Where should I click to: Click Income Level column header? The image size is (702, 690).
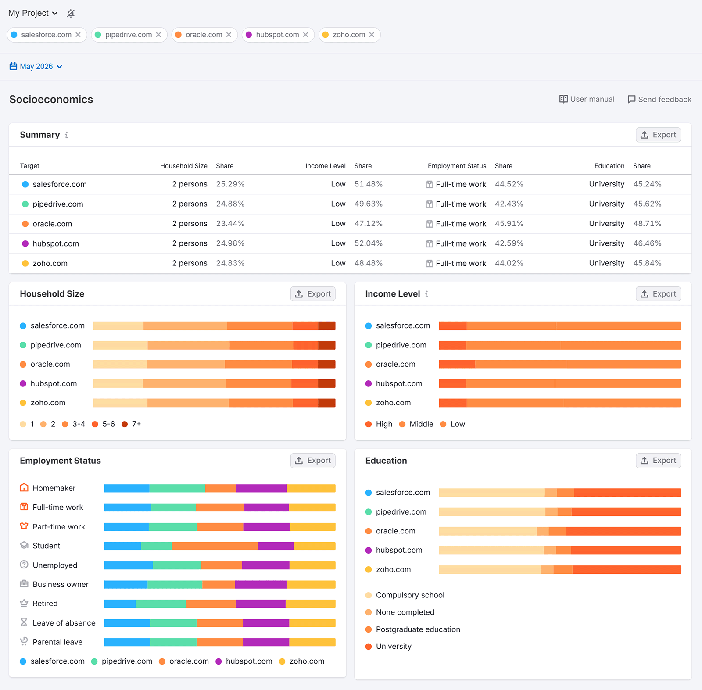pyautogui.click(x=326, y=166)
